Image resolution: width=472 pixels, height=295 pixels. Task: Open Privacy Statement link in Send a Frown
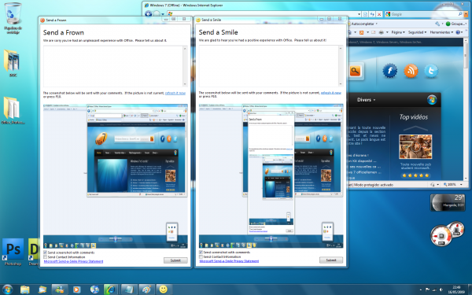(x=73, y=261)
